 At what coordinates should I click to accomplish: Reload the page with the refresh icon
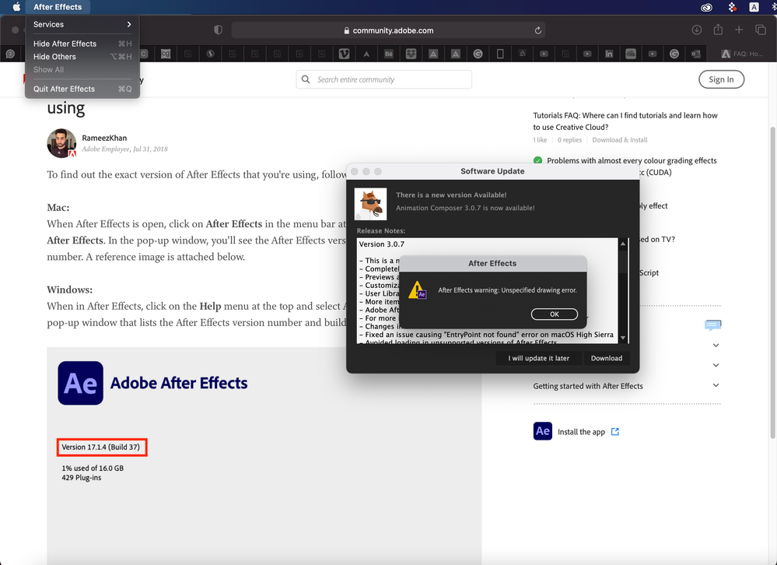coord(537,30)
